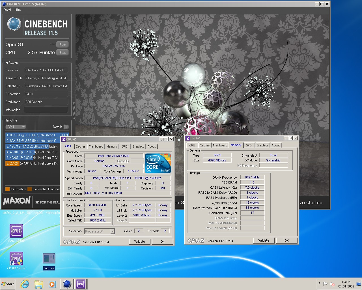Click the Command Rate value 1T
This screenshot has height=290, width=362.
[252, 213]
